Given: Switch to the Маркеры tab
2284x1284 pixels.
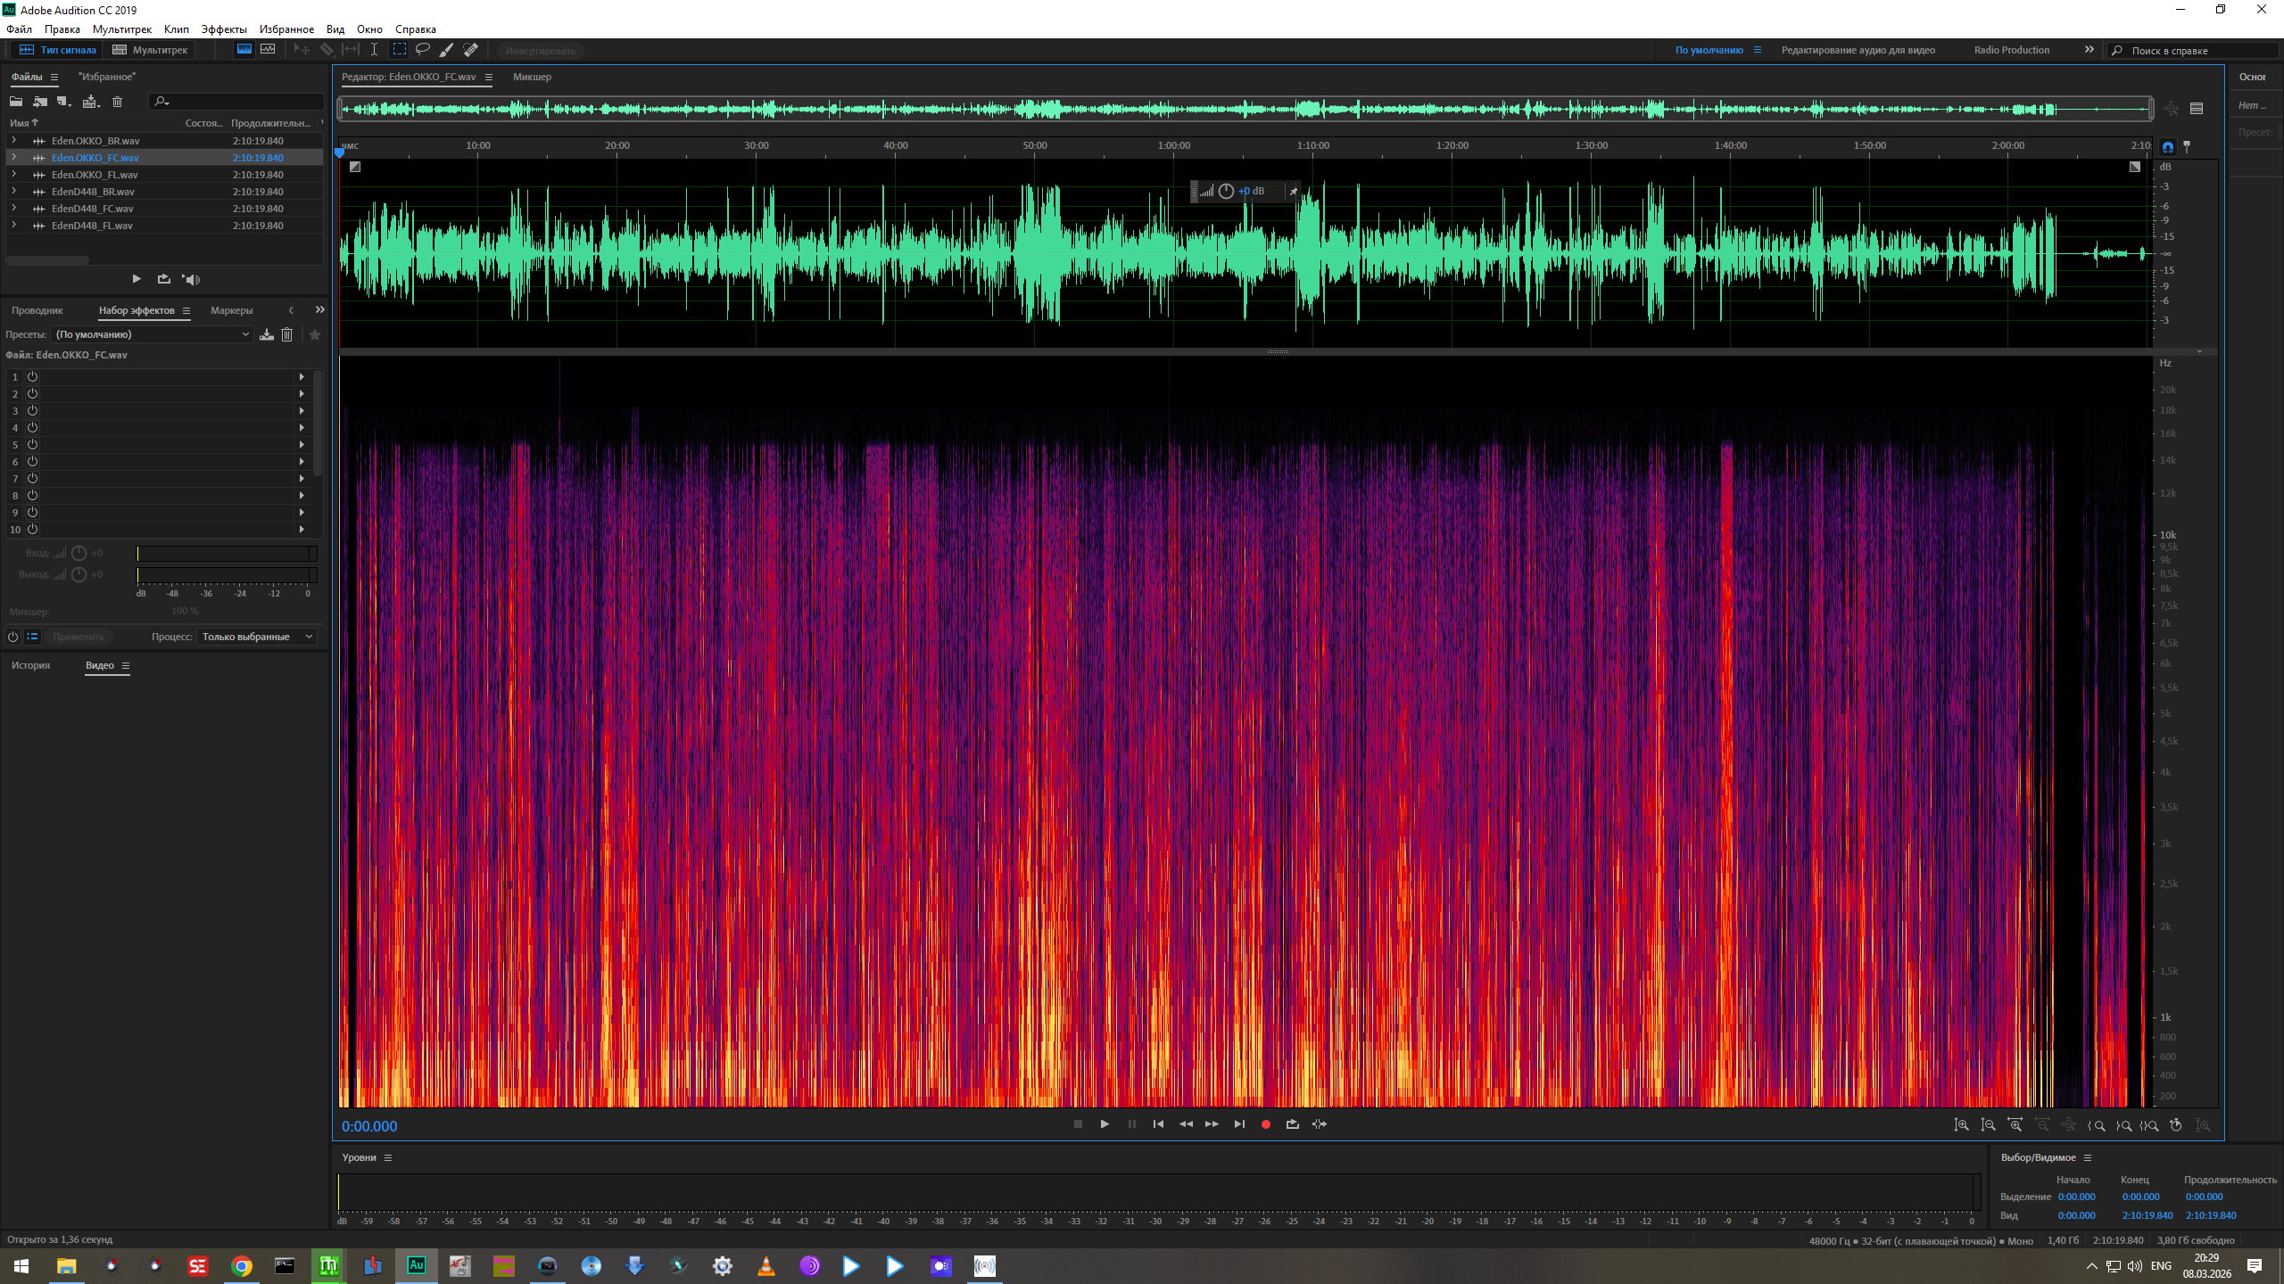Looking at the screenshot, I should (x=231, y=310).
